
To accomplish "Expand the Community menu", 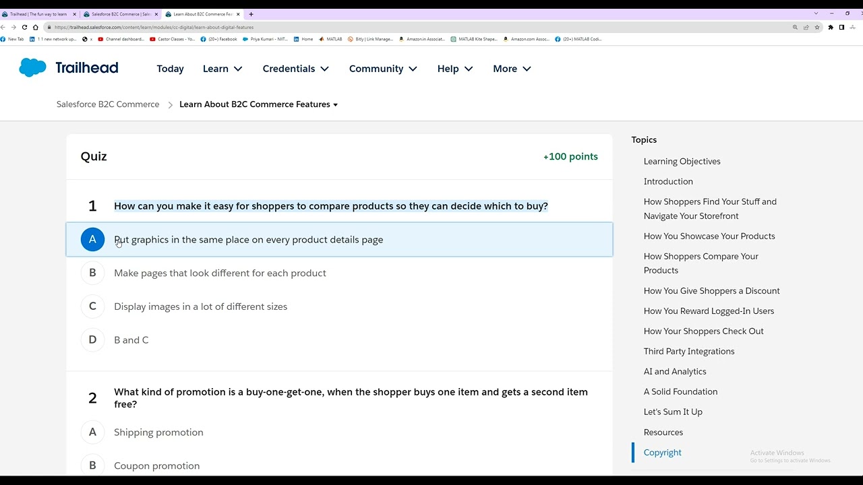I will coord(383,69).
